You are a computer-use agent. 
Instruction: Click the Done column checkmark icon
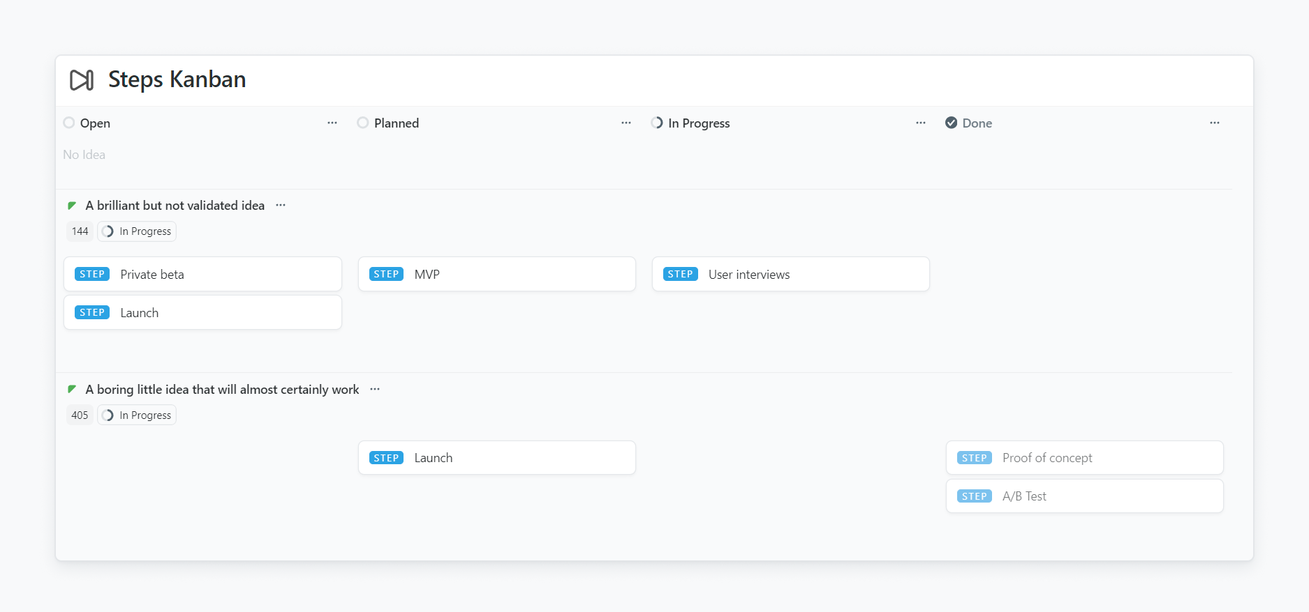[x=951, y=123]
